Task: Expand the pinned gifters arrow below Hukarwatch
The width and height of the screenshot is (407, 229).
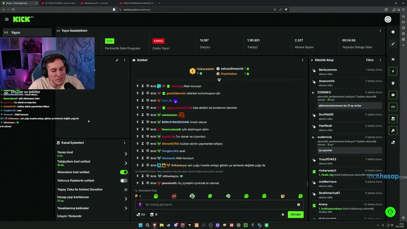Action: click(219, 80)
